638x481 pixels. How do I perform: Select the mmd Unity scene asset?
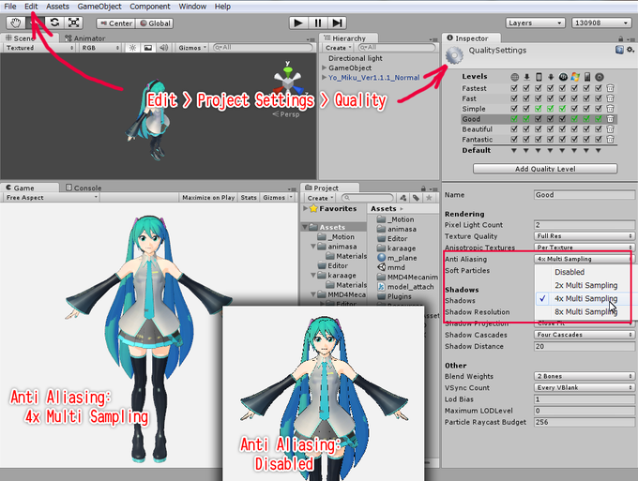click(x=390, y=267)
